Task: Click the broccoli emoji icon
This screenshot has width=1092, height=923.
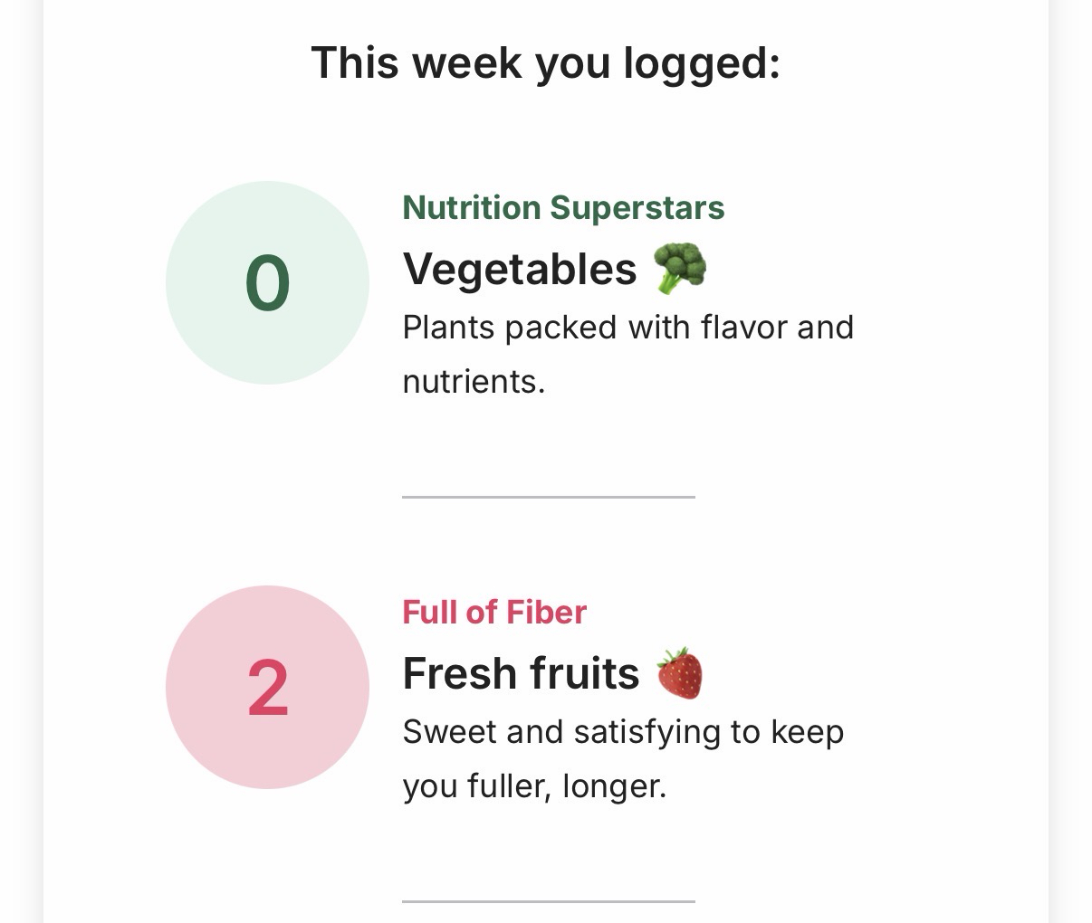Action: 679,268
